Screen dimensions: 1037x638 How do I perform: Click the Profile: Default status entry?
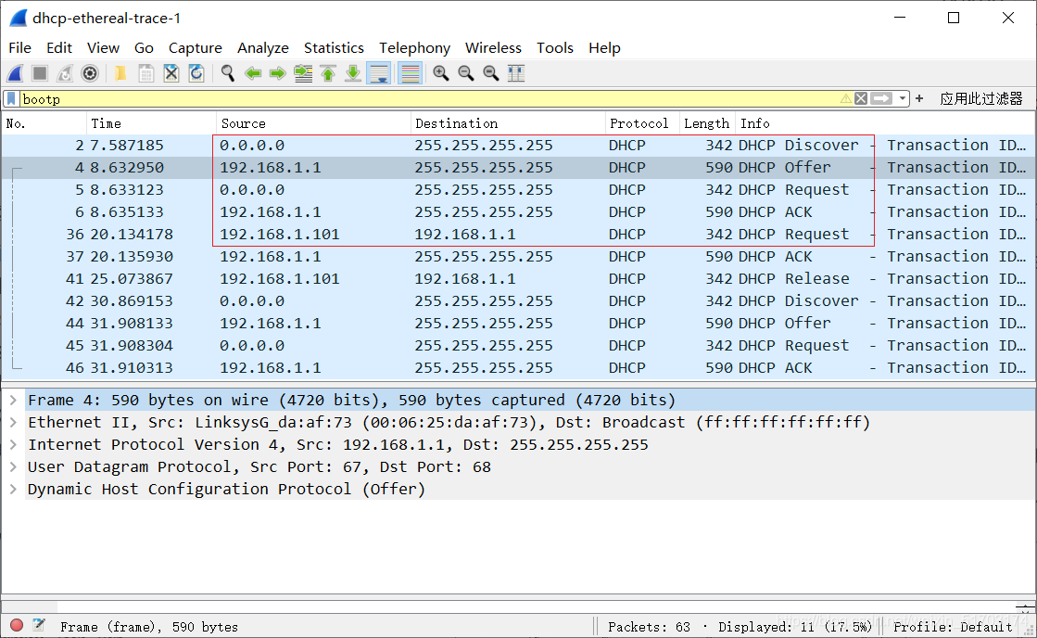pos(953,627)
